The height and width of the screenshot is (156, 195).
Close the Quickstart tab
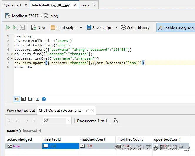pos(26,5)
